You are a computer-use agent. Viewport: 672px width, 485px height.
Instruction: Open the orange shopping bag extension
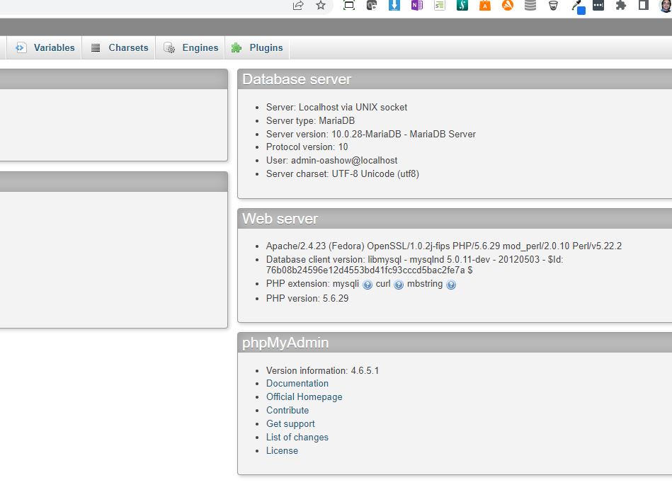[485, 5]
